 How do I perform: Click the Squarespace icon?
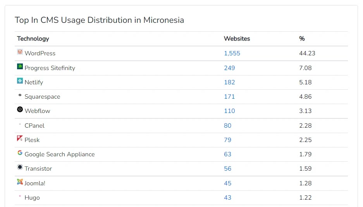click(x=20, y=95)
